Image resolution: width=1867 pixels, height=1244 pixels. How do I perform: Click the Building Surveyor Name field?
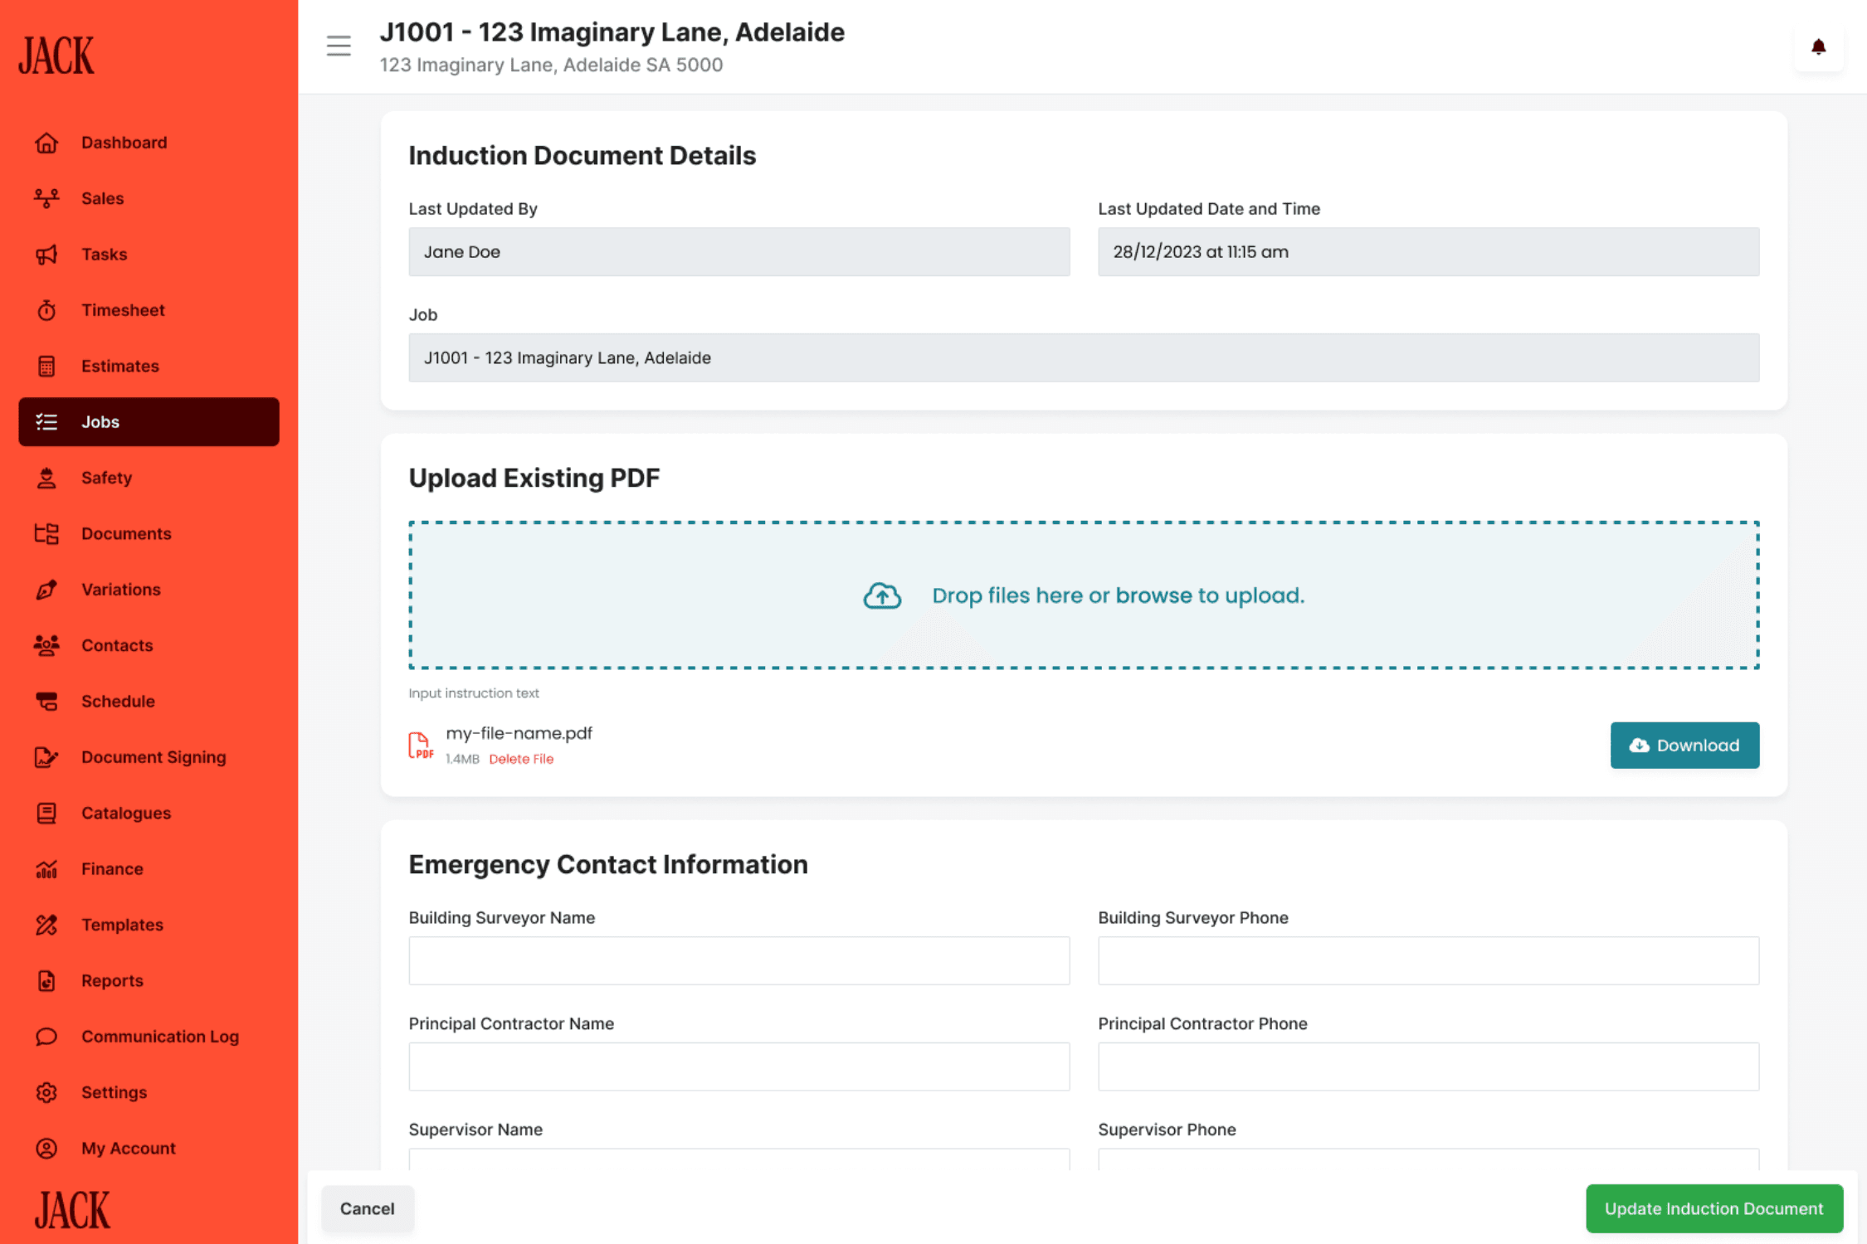pyautogui.click(x=739, y=960)
